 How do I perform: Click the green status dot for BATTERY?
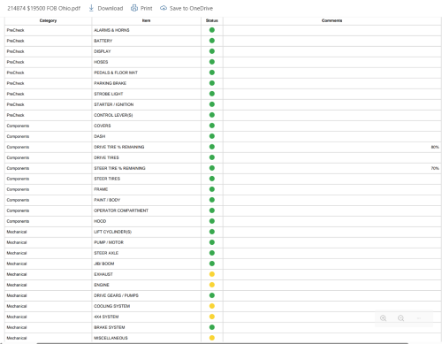(212, 41)
